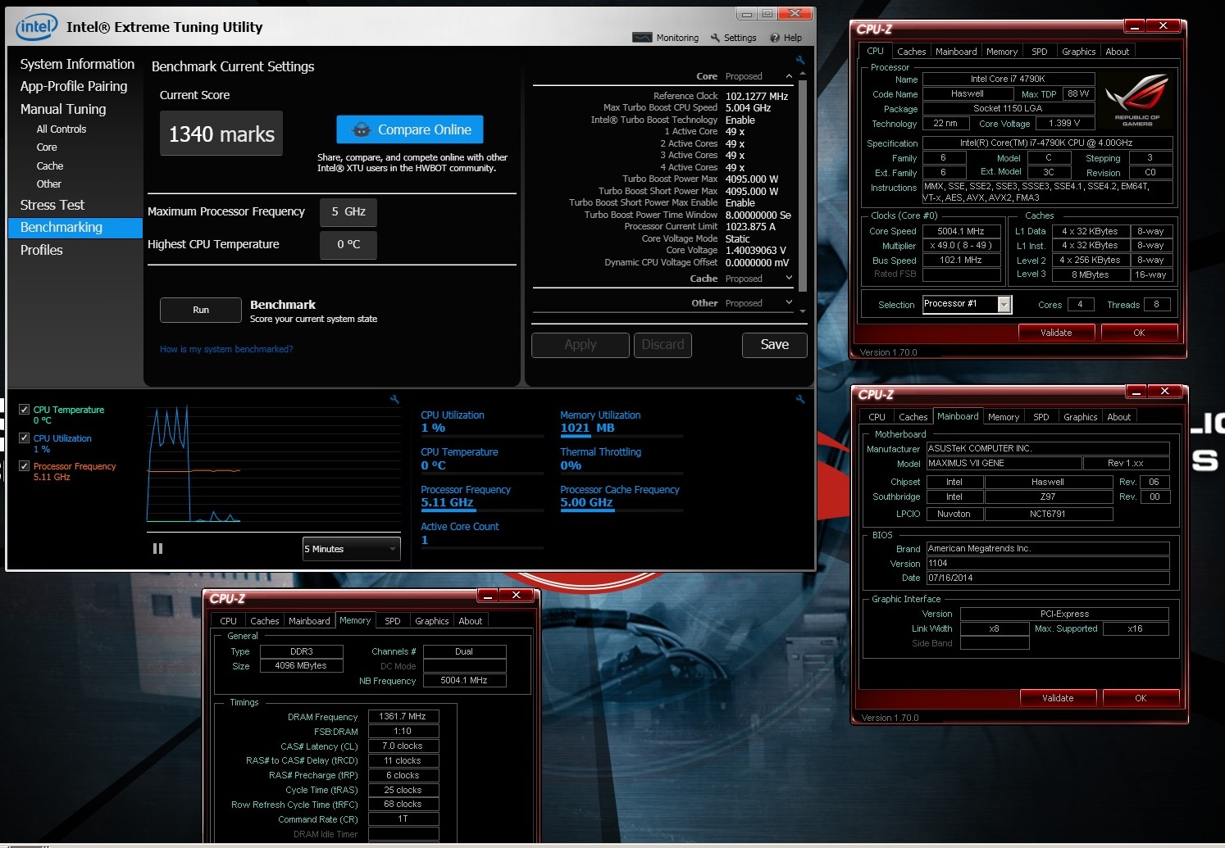Open Help in the XTU header

(x=786, y=38)
